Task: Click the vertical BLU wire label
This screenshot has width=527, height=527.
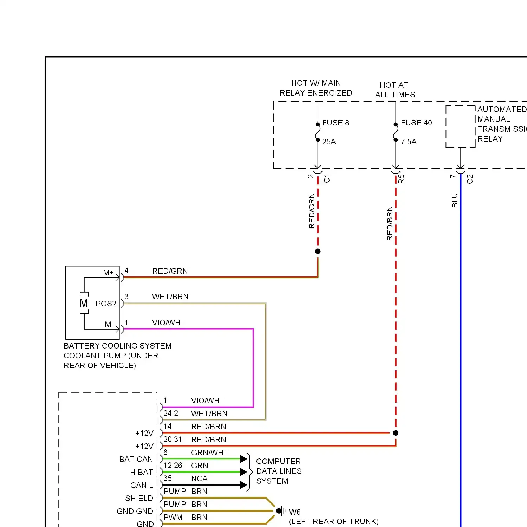Action: coord(455,200)
